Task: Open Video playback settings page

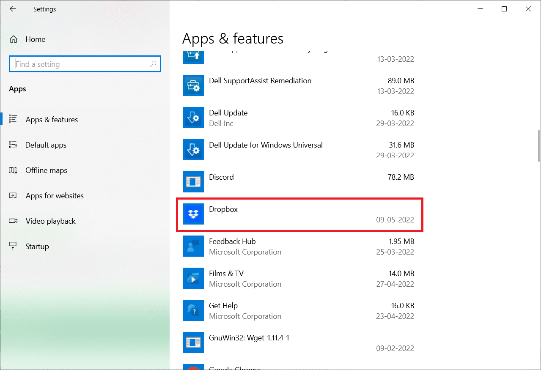Action: pos(85,221)
